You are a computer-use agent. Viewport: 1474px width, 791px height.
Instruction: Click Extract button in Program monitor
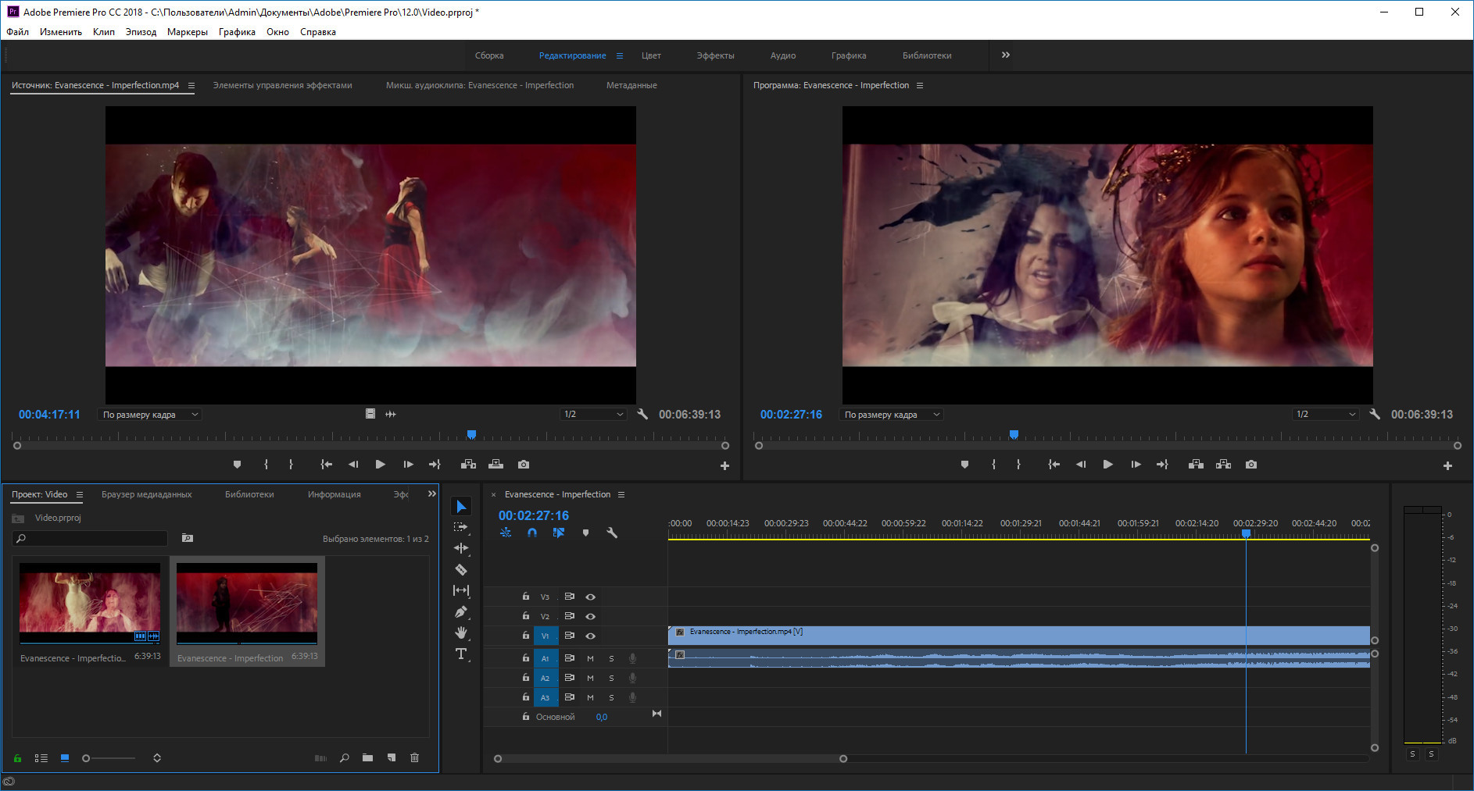tap(1223, 465)
